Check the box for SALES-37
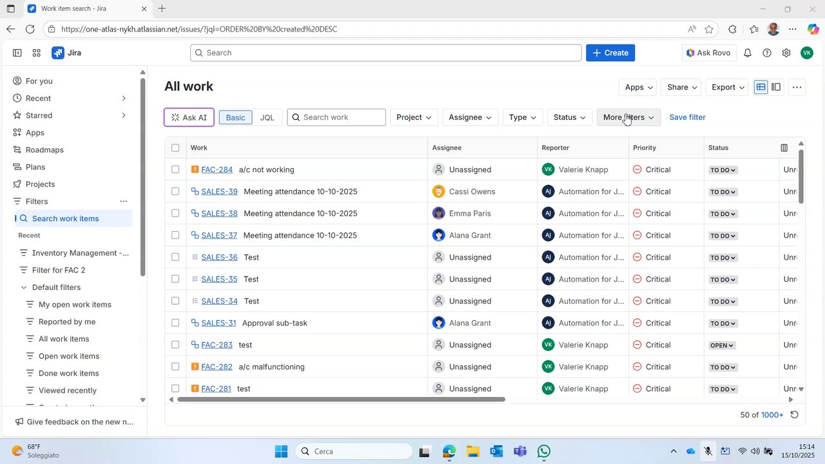 (175, 235)
